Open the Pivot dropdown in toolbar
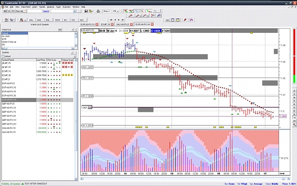The height and width of the screenshot is (186, 297). tap(106, 11)
